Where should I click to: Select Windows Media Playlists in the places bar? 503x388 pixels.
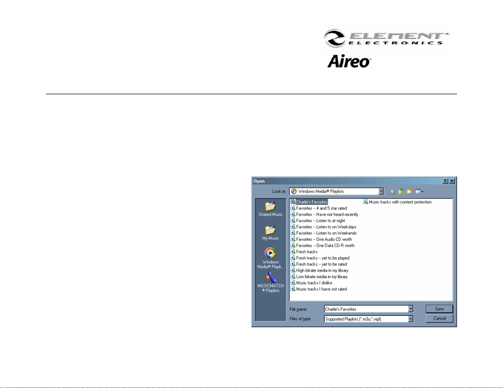coord(270,258)
